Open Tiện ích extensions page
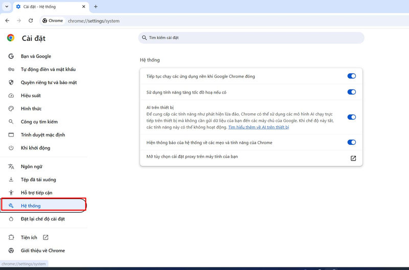 pyautogui.click(x=29, y=237)
